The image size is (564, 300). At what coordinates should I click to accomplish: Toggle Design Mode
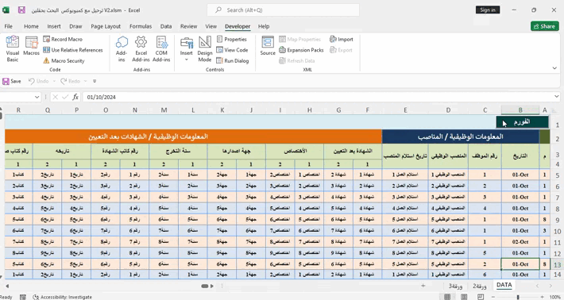205,48
